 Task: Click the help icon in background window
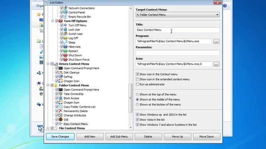coord(225,6)
